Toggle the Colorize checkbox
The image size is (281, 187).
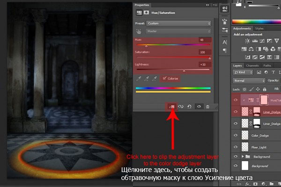coord(164,79)
